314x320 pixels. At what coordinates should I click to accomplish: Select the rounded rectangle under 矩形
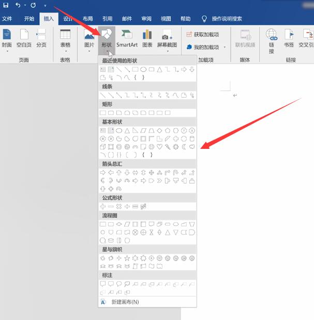[111, 113]
